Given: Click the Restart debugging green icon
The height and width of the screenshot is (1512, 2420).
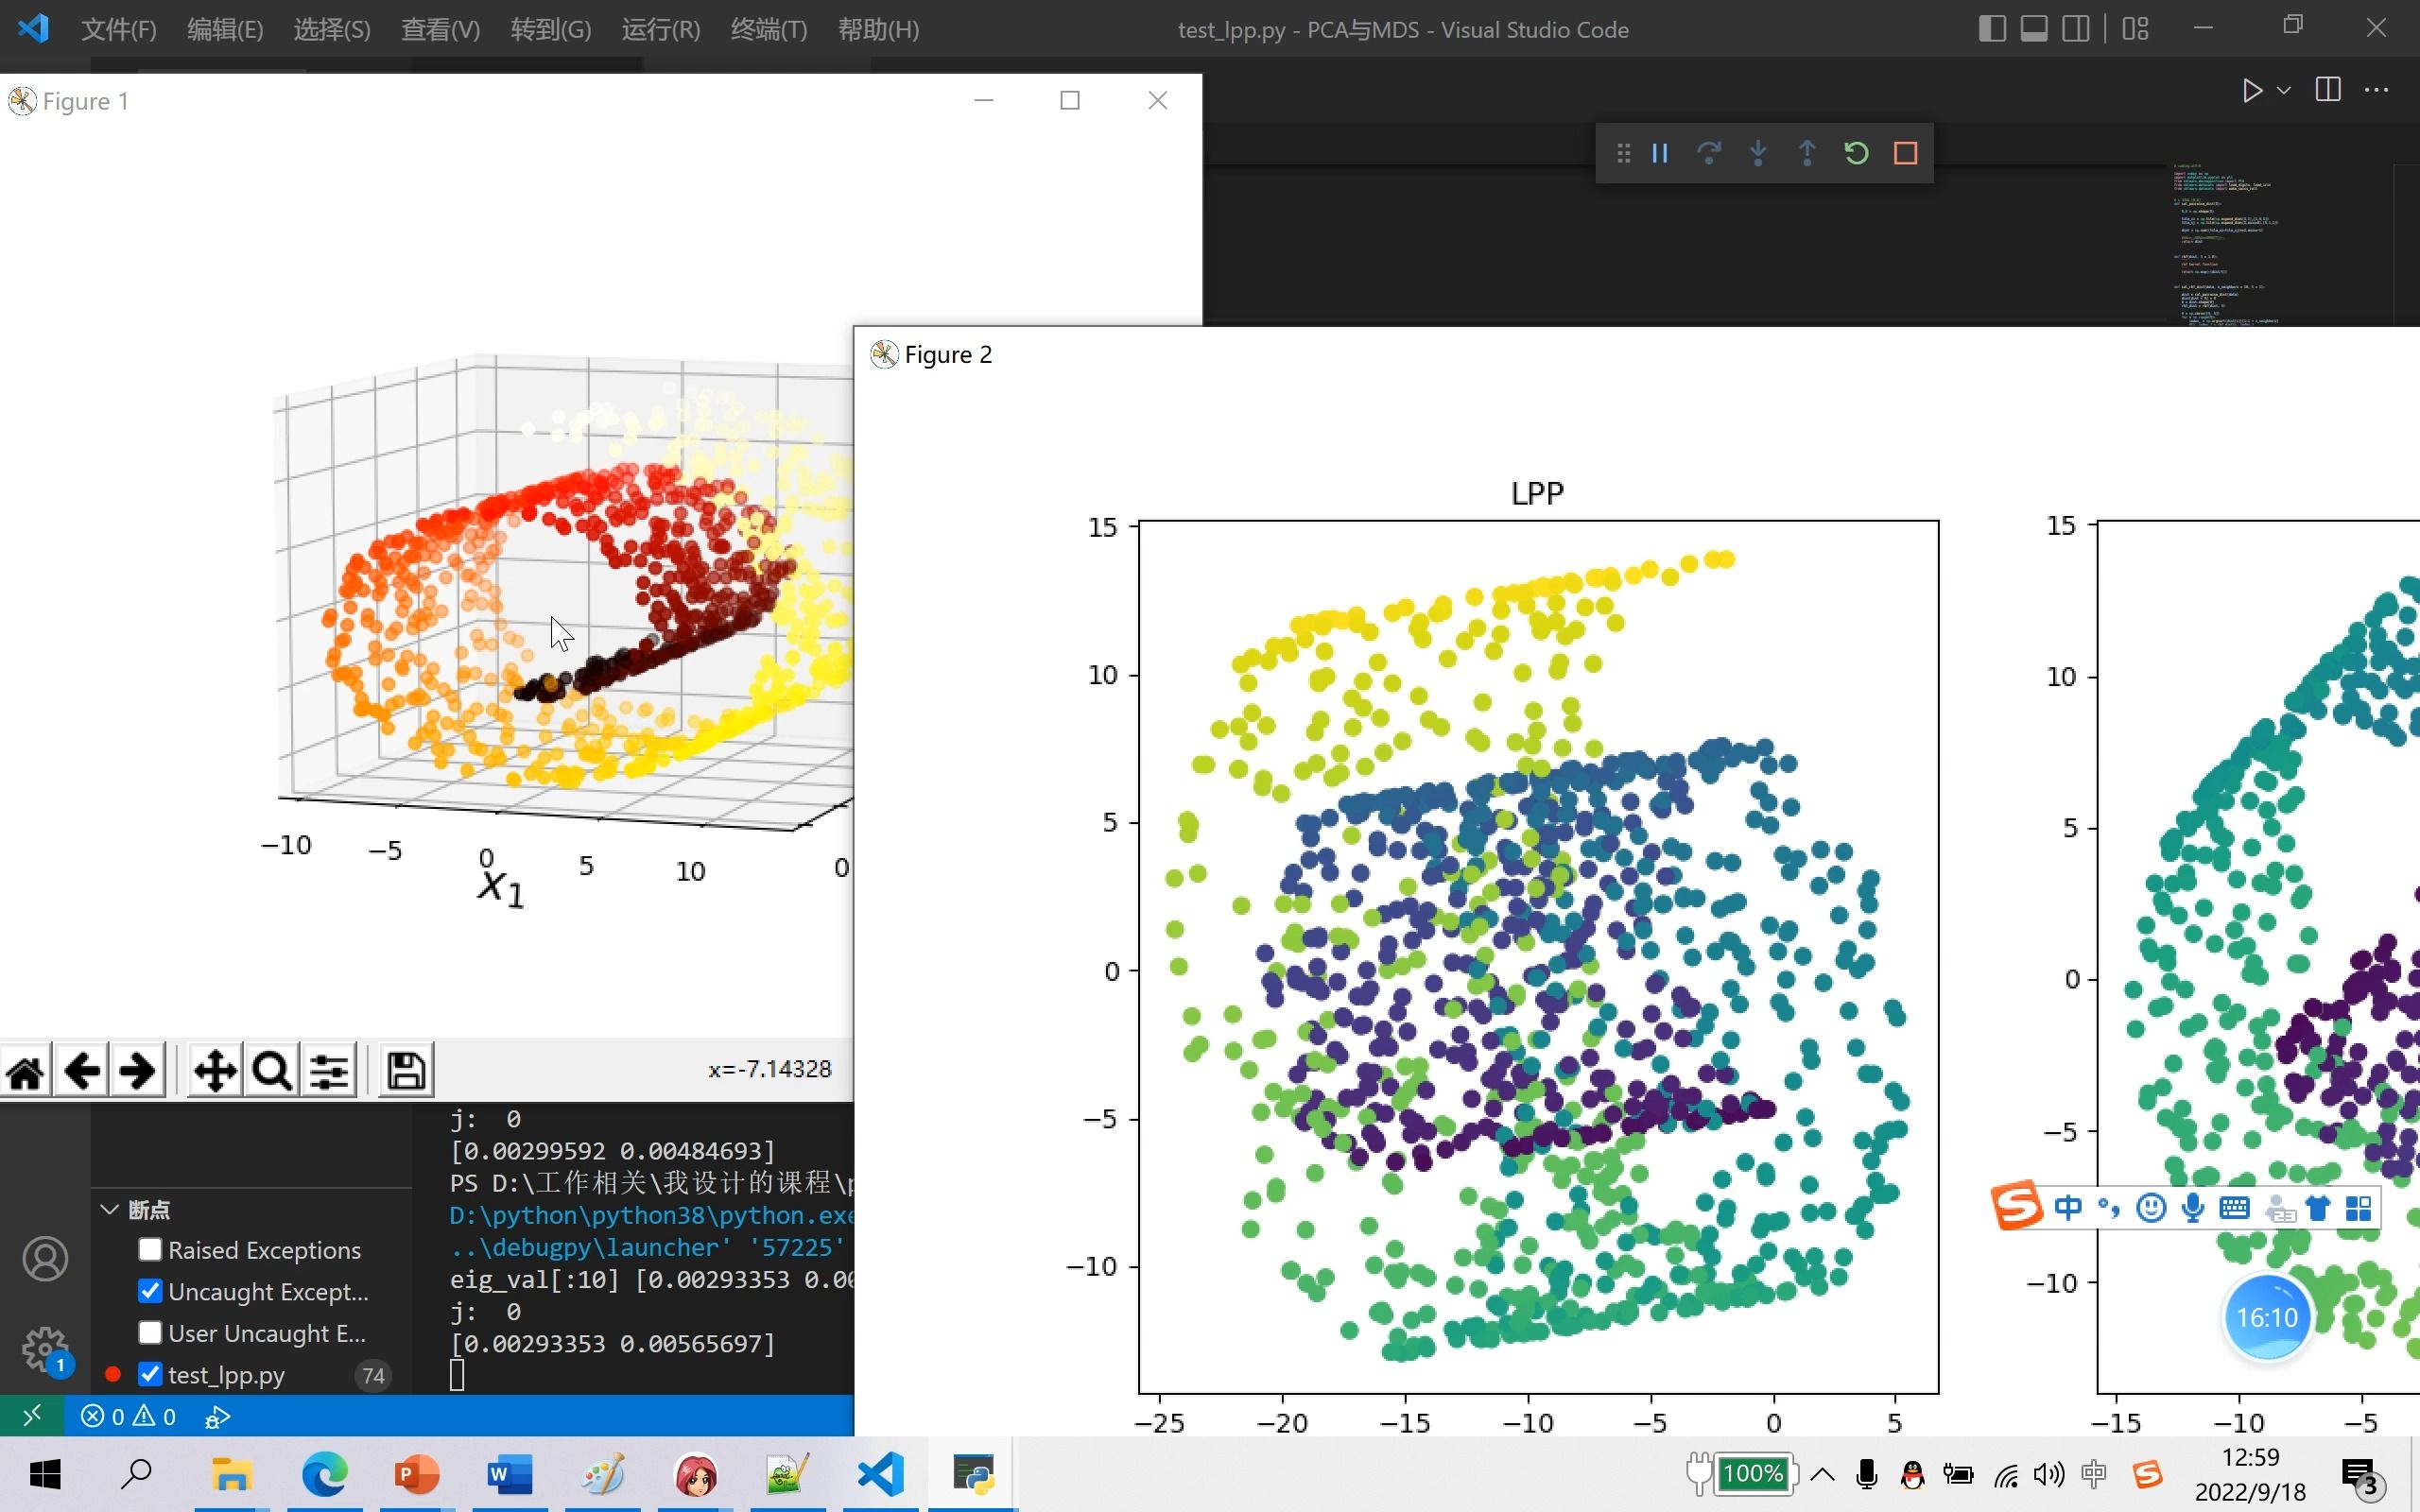Looking at the screenshot, I should 1856,153.
